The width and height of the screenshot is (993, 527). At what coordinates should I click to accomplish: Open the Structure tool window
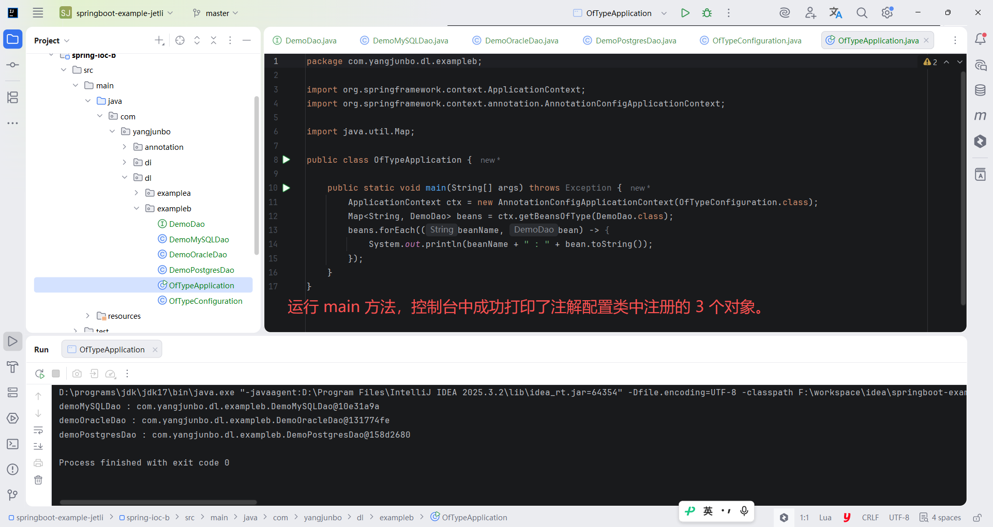pyautogui.click(x=13, y=97)
